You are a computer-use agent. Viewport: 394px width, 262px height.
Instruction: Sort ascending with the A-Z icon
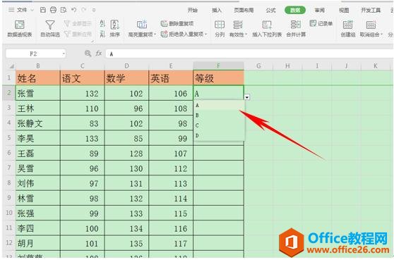pos(102,23)
